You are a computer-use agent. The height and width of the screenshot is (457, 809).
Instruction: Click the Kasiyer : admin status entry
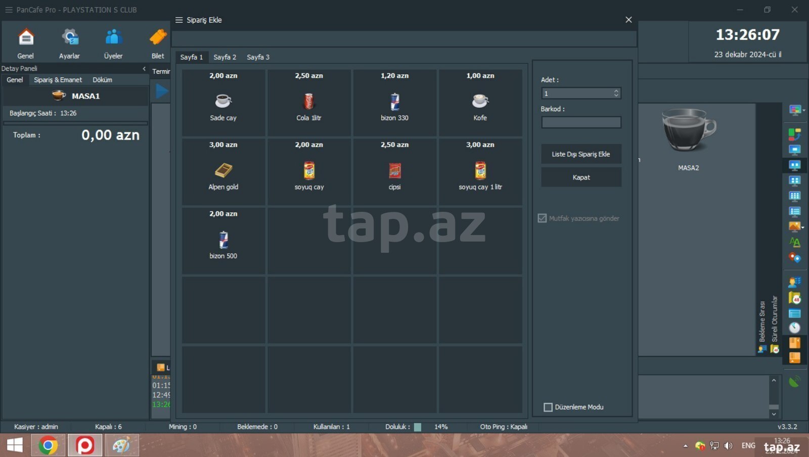36,427
